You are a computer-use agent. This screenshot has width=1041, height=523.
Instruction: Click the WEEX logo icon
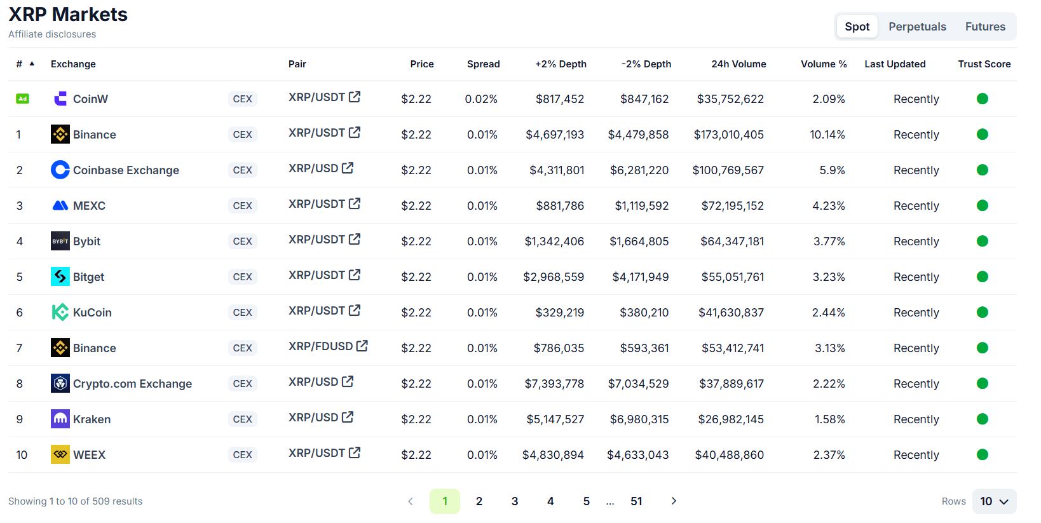[60, 454]
